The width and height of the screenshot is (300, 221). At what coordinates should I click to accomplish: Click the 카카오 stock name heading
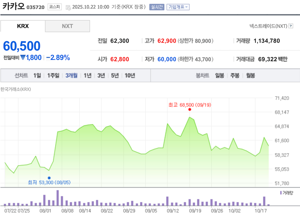[x=14, y=7]
